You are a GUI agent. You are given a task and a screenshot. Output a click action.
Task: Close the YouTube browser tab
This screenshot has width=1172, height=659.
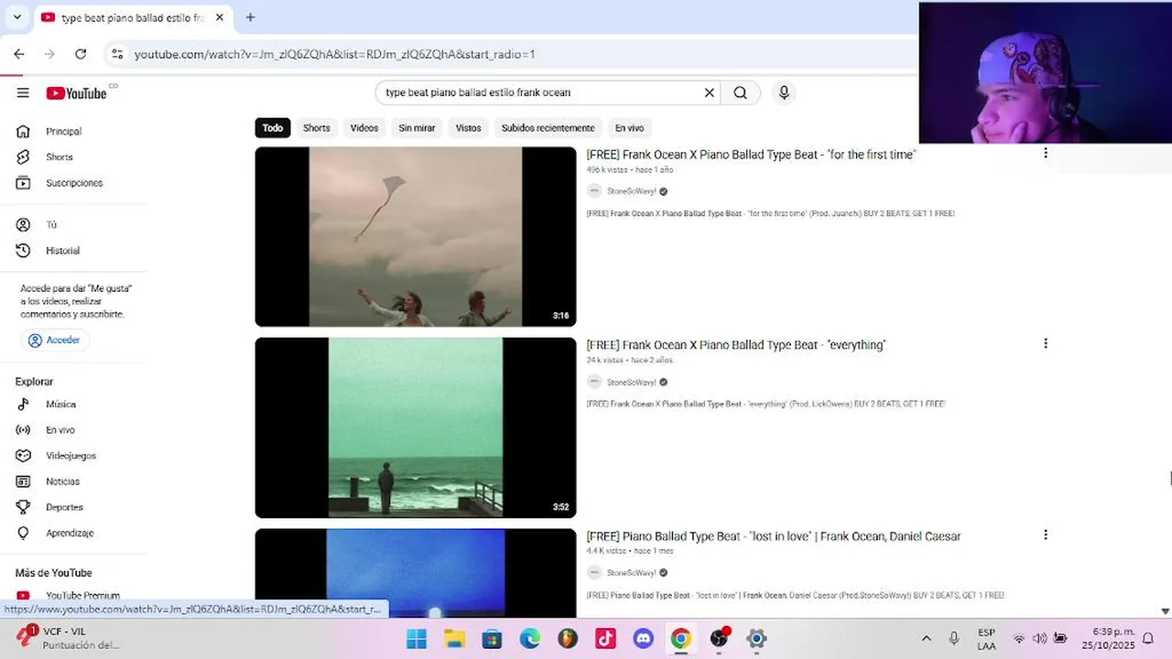coord(220,17)
